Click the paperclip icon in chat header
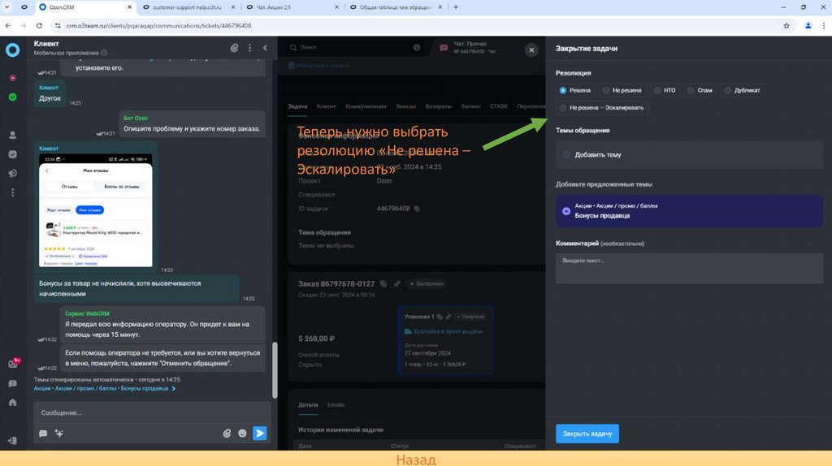 coord(235,48)
